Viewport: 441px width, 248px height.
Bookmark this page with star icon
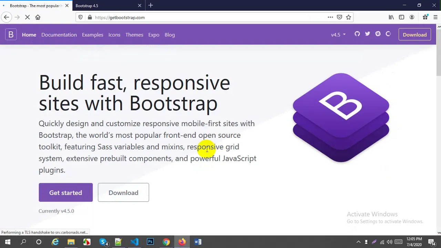[x=349, y=17]
